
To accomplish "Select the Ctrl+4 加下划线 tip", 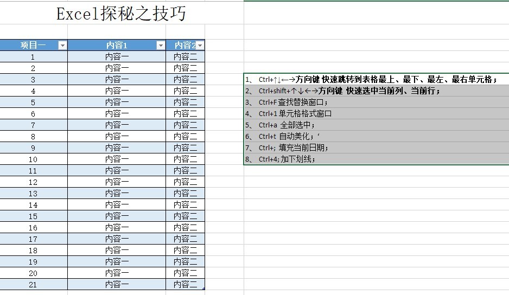I will (x=377, y=159).
